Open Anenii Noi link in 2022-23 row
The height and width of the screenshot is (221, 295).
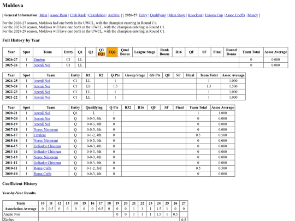42,92
